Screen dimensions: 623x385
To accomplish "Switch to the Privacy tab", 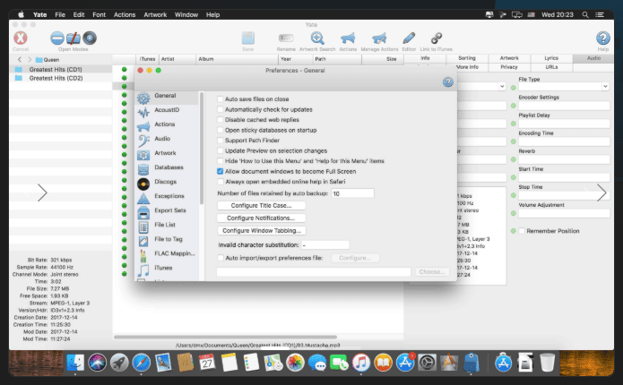I will click(509, 67).
